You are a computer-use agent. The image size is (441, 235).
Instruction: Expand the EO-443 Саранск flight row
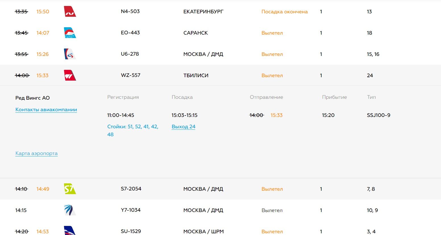[195, 33]
